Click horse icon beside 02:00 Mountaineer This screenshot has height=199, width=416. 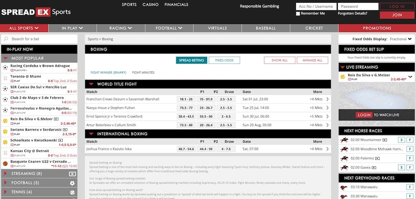click(344, 140)
